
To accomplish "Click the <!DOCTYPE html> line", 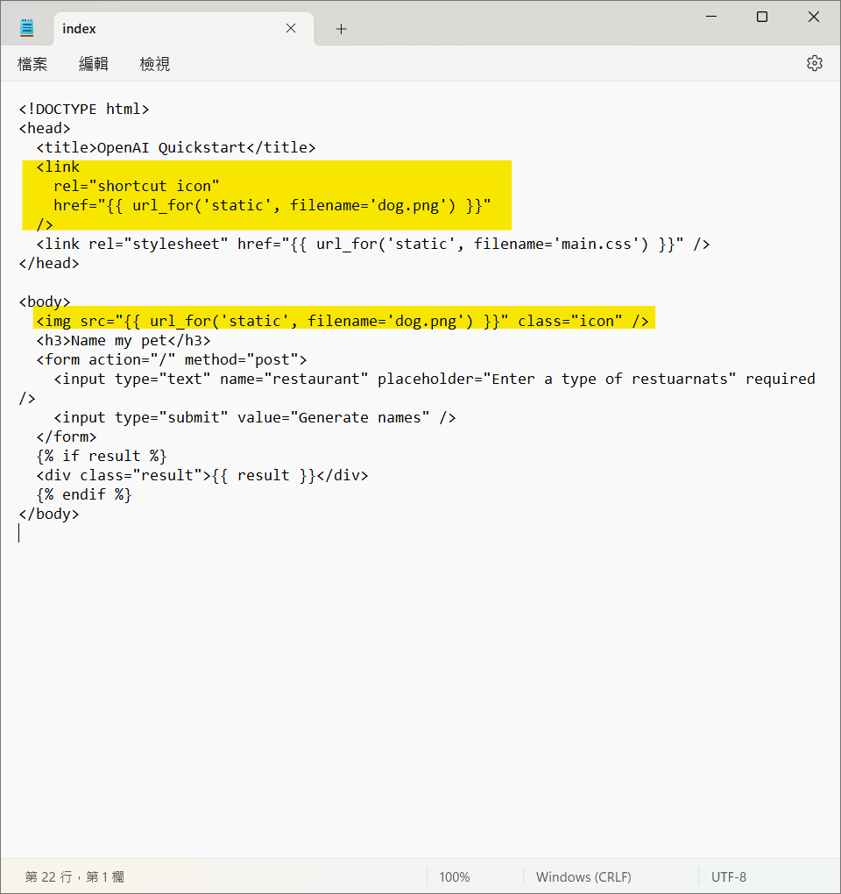I will pos(84,109).
